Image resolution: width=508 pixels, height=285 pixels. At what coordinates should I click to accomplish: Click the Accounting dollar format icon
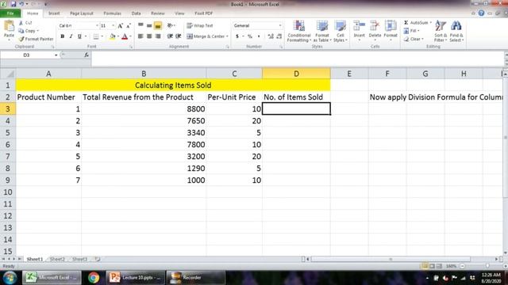tap(237, 36)
